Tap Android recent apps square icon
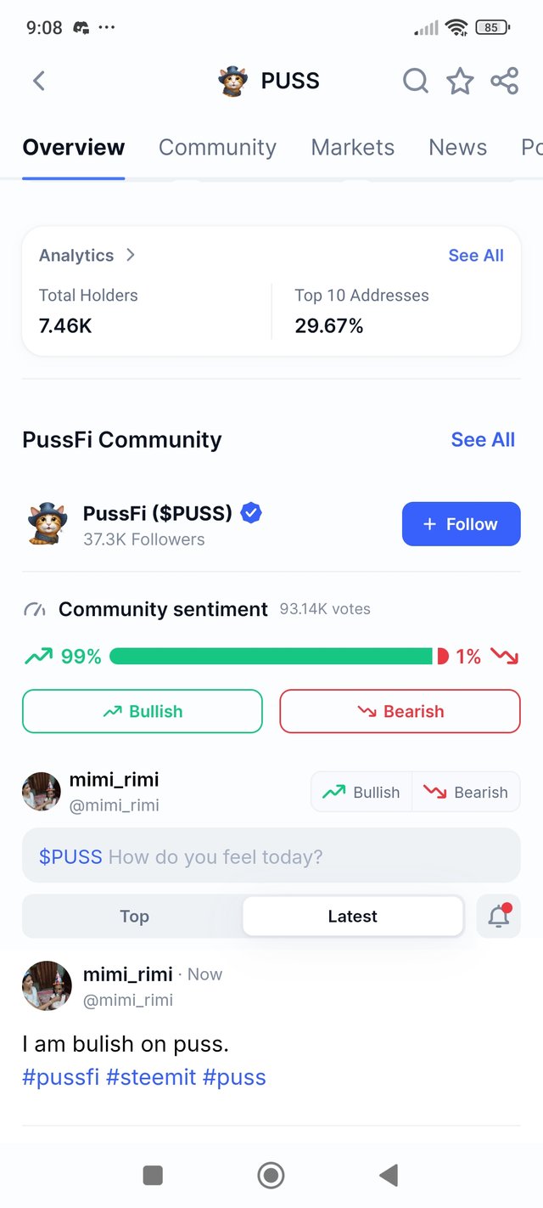The height and width of the screenshot is (1208, 543). 153,1175
